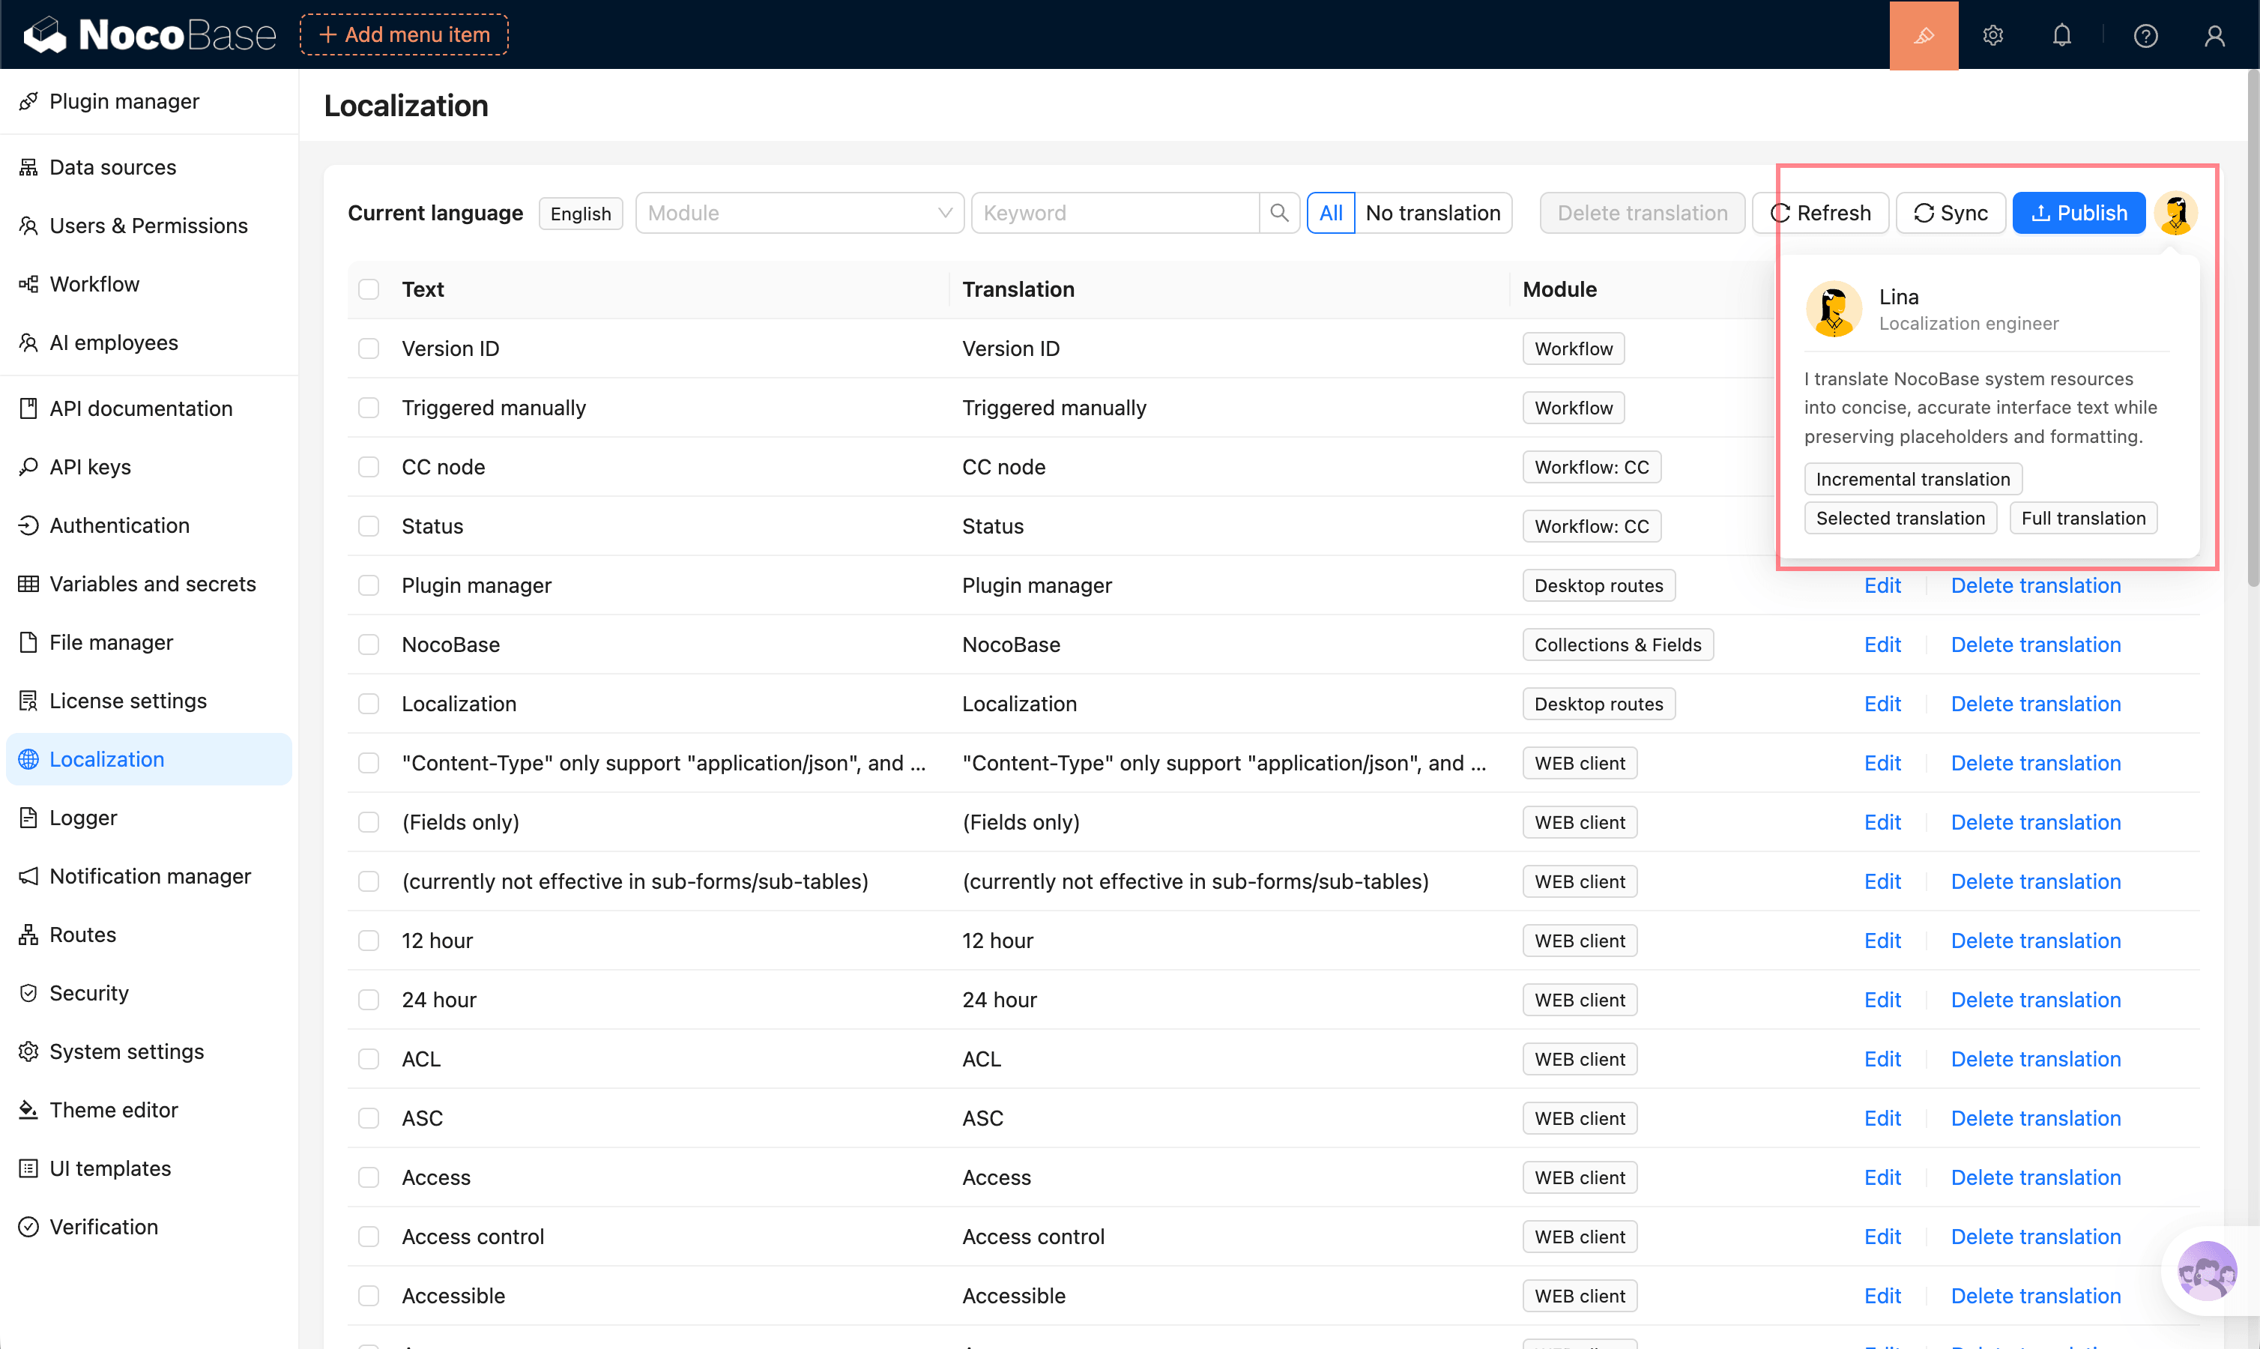Open the user profile icon
Image resolution: width=2260 pixels, height=1349 pixels.
pyautogui.click(x=2214, y=34)
